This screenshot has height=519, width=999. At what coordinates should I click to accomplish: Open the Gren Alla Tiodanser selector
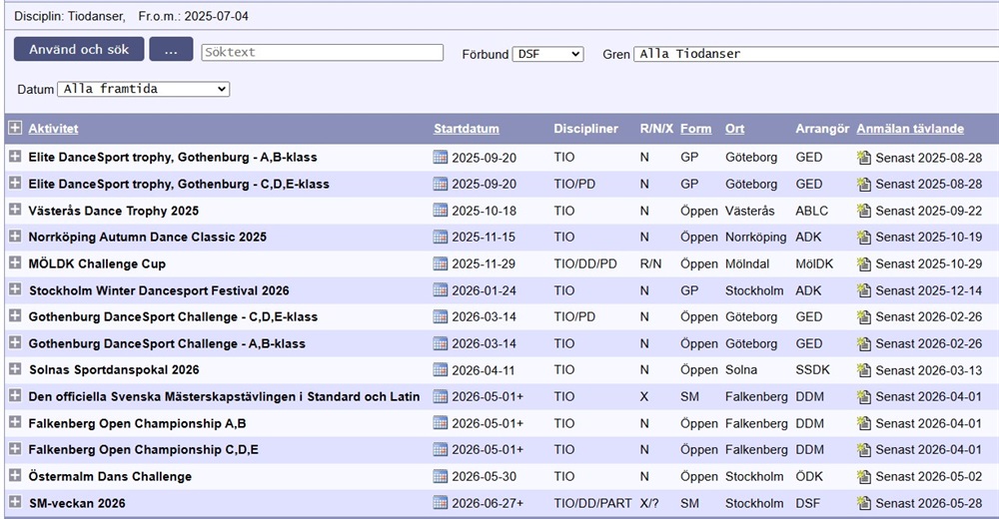[x=814, y=54]
